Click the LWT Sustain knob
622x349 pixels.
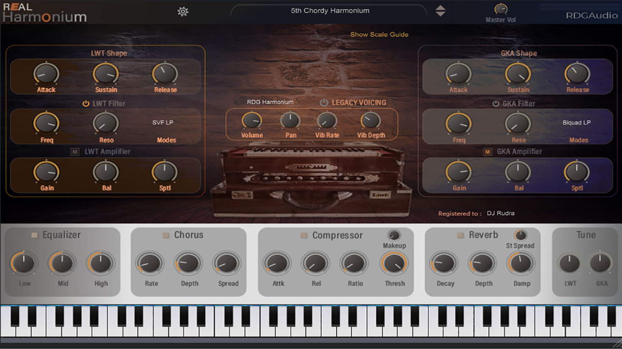pos(106,74)
